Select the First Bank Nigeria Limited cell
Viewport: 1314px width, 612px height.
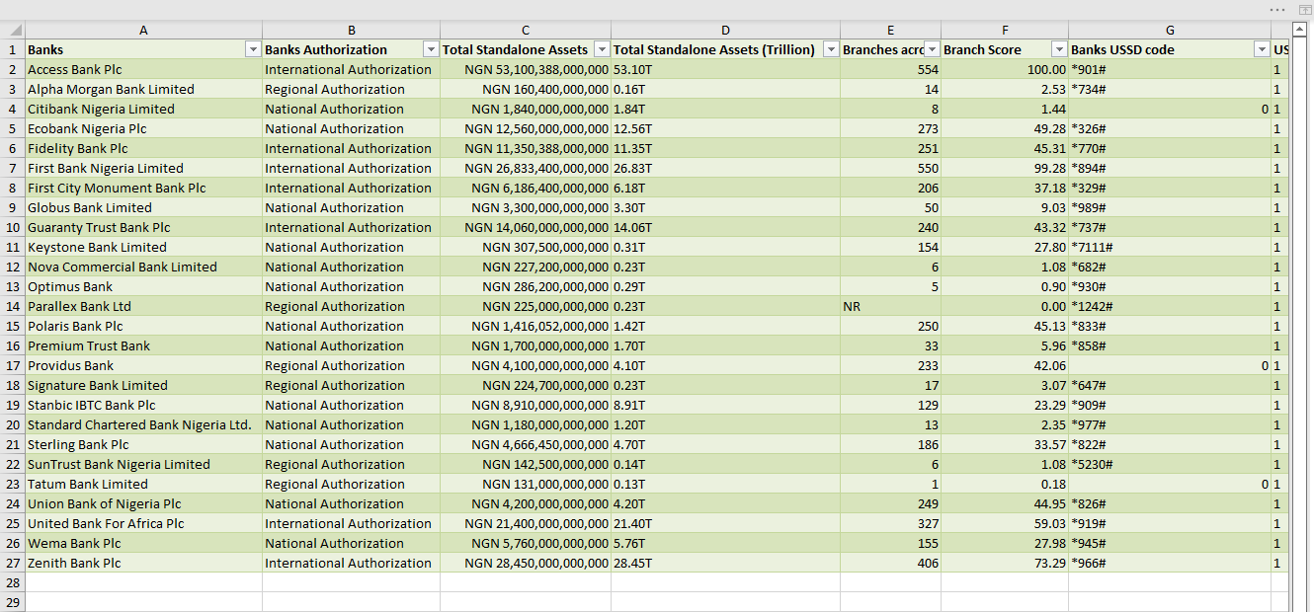click(x=143, y=168)
